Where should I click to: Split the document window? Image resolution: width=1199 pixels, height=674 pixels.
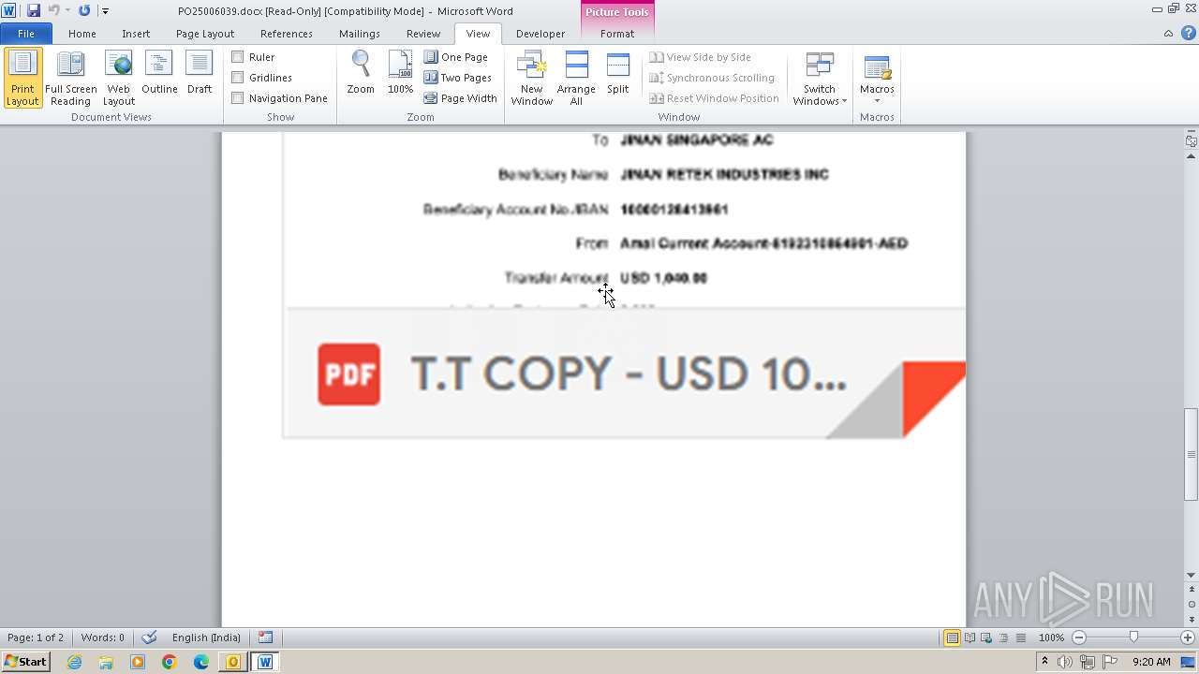click(x=618, y=73)
